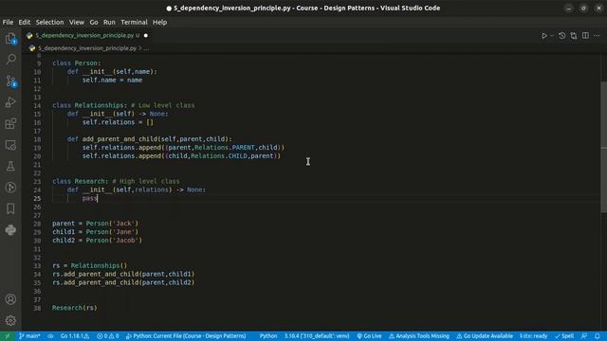Image resolution: width=607 pixels, height=341 pixels.
Task: Change the Python language mode in status bar
Action: click(267, 336)
